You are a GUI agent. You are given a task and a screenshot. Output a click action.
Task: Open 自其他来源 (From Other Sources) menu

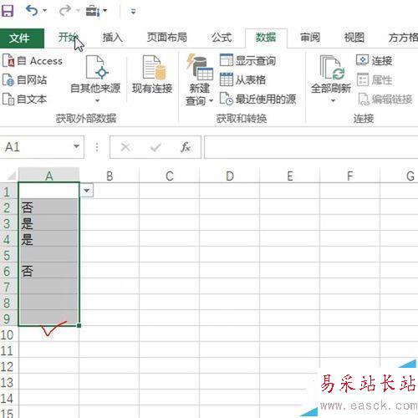pos(95,79)
